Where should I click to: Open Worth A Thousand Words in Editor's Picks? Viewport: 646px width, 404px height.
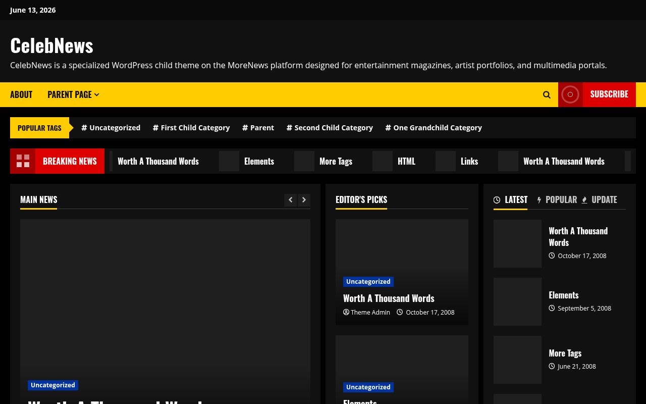pos(389,298)
